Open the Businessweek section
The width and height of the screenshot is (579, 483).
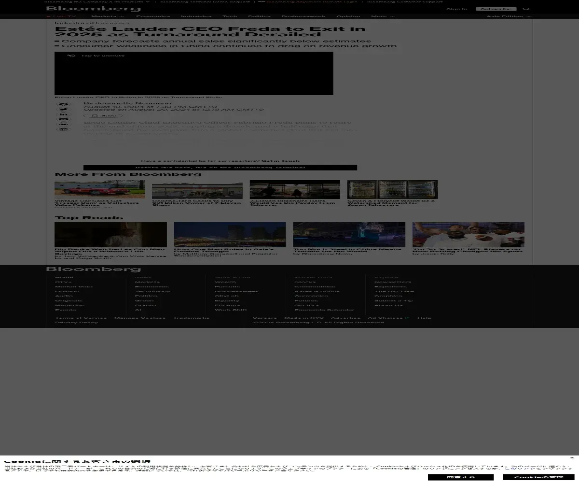(x=303, y=16)
